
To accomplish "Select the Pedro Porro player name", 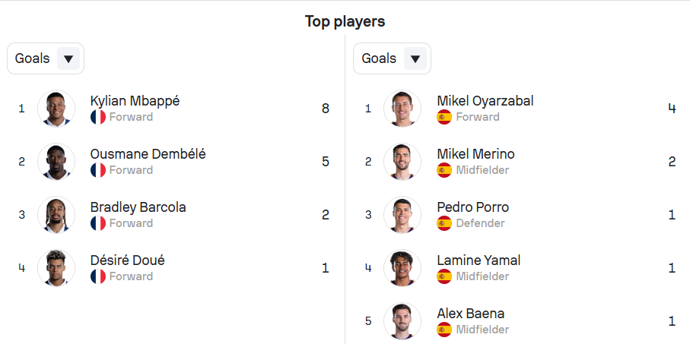I will [x=473, y=207].
